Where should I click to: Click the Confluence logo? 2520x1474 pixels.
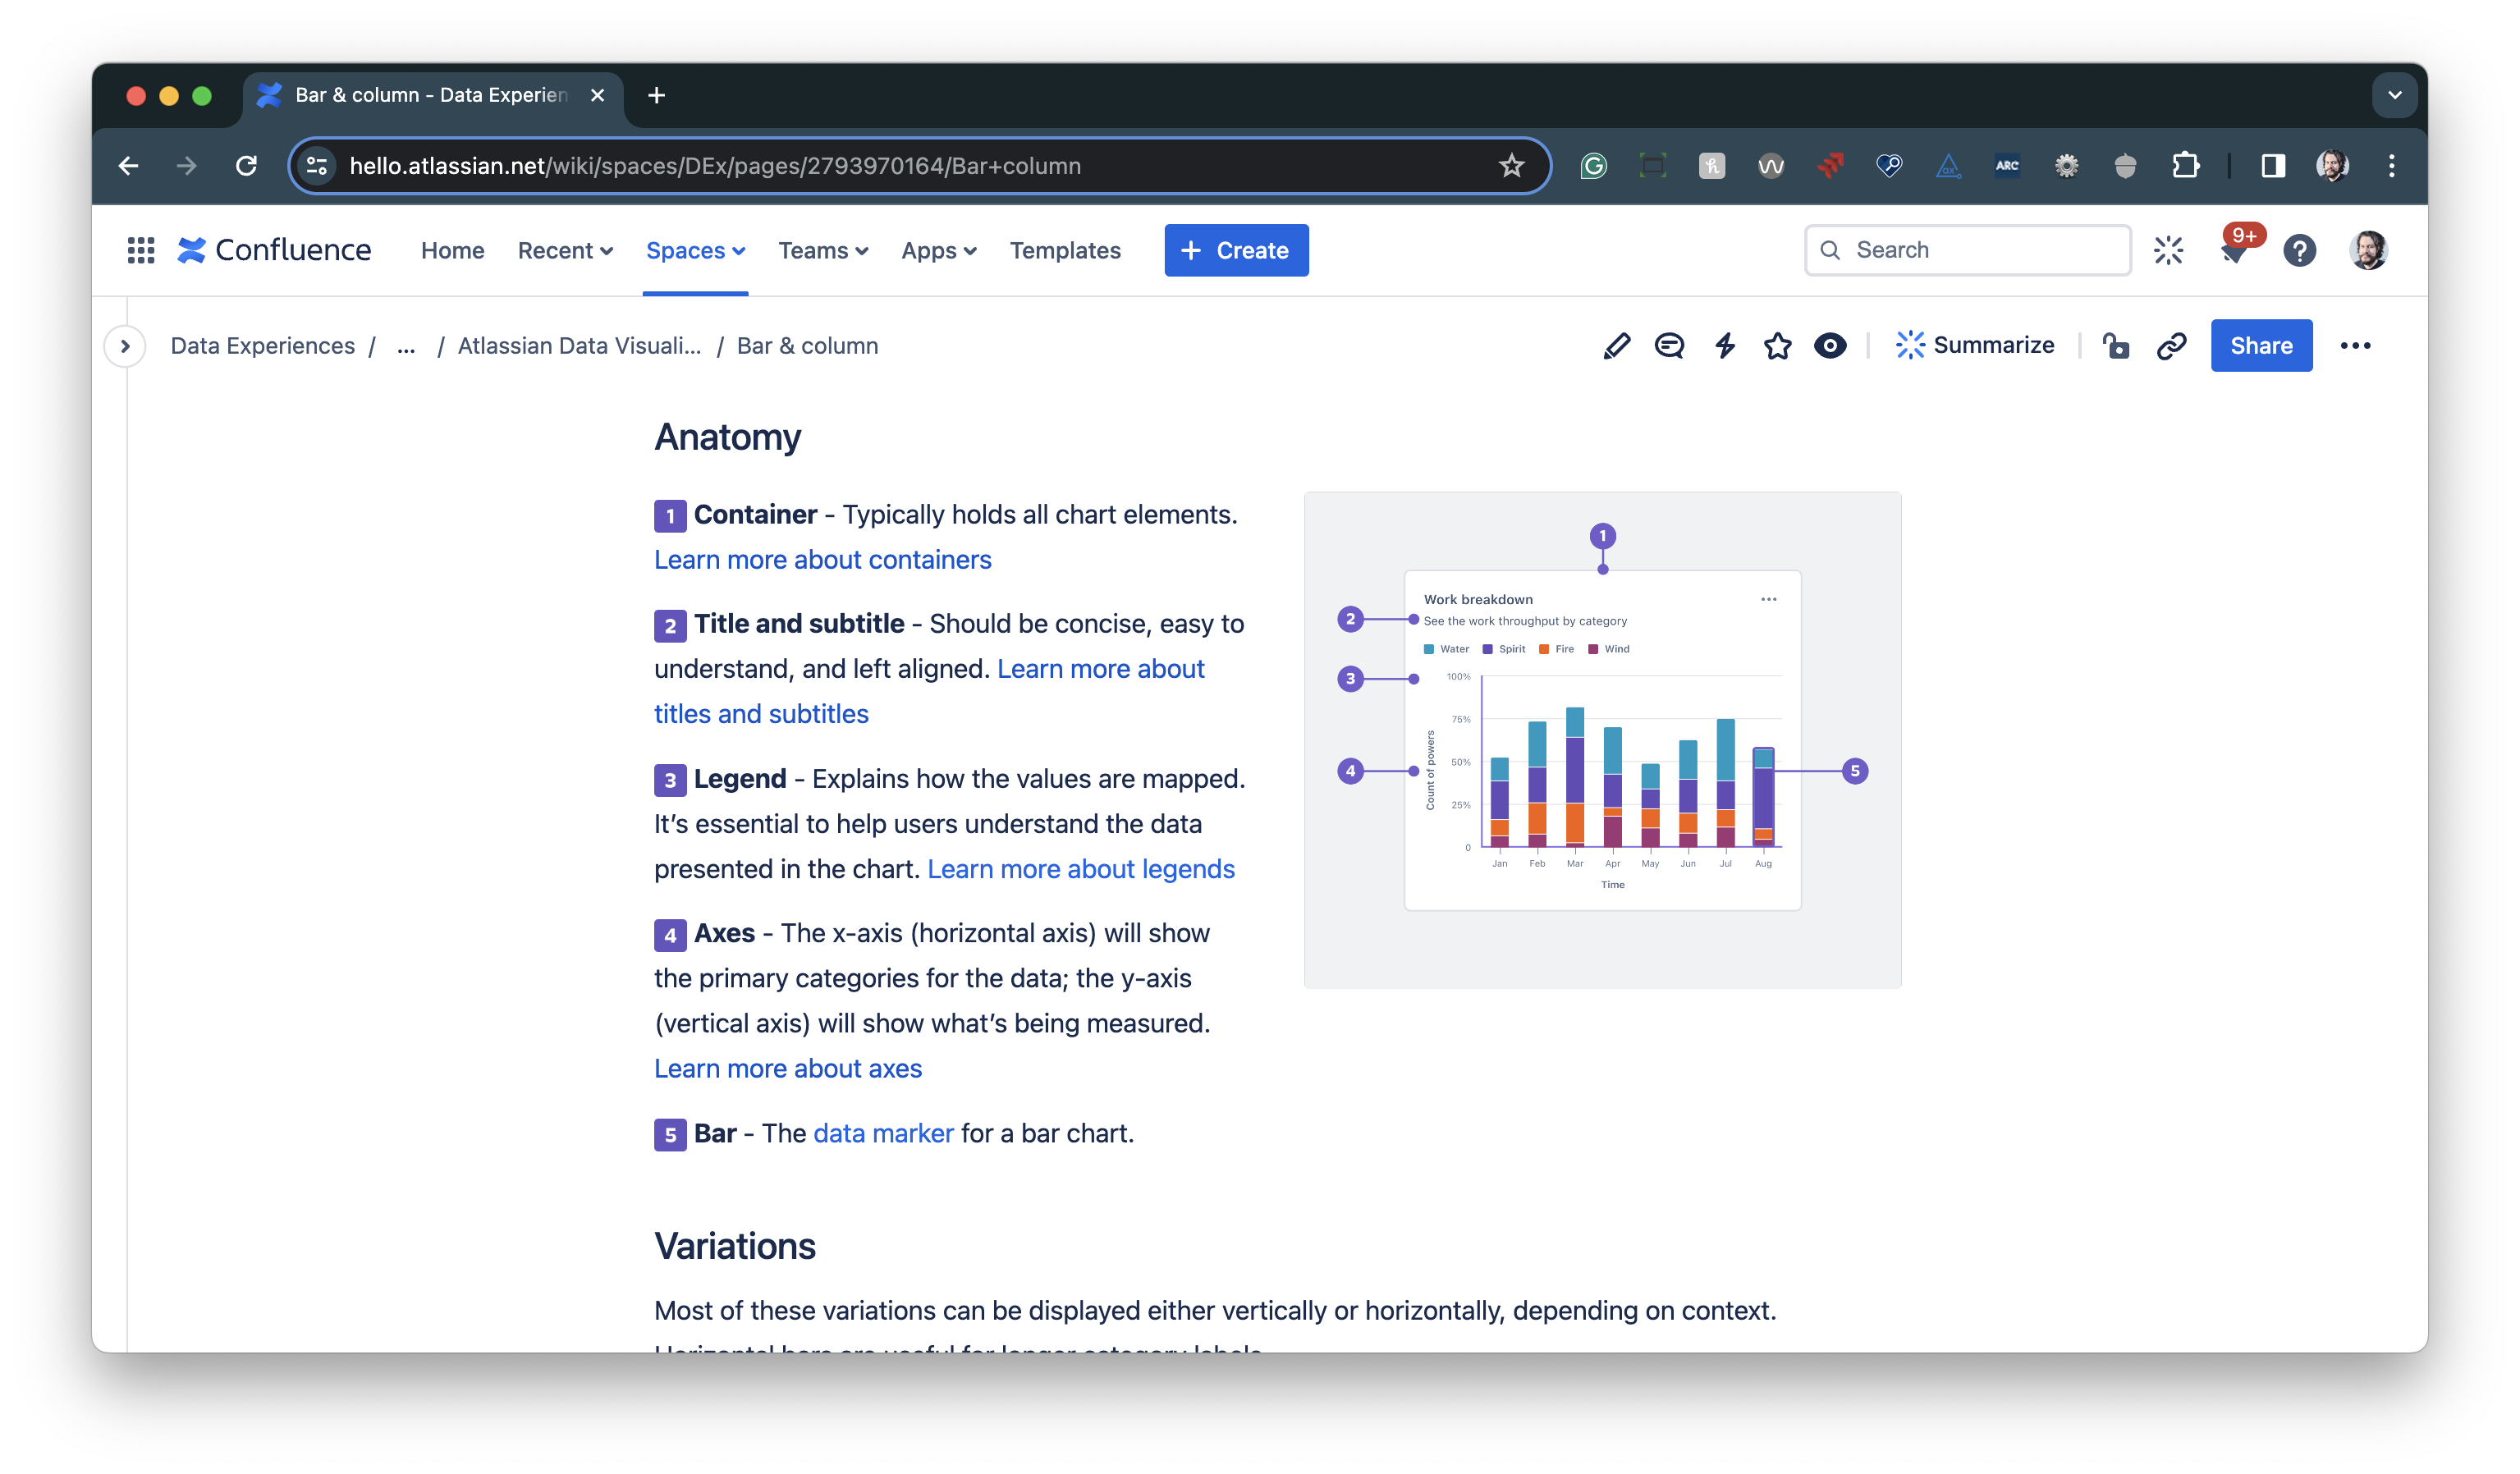274,250
